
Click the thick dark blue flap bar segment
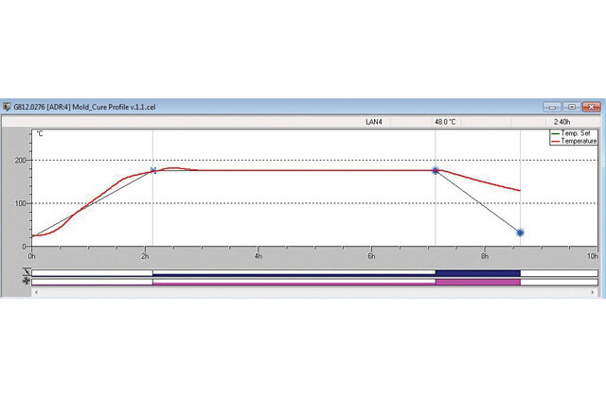click(477, 273)
